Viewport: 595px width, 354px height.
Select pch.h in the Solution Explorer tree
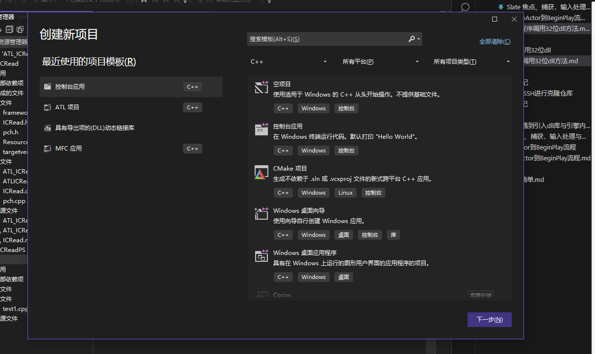(10, 132)
